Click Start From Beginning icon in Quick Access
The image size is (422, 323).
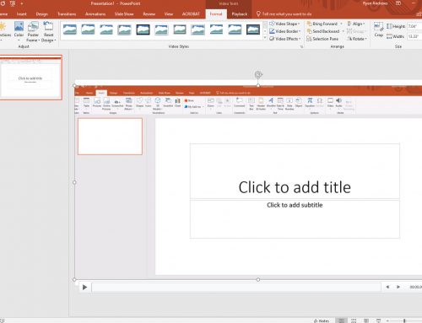coord(13,3)
